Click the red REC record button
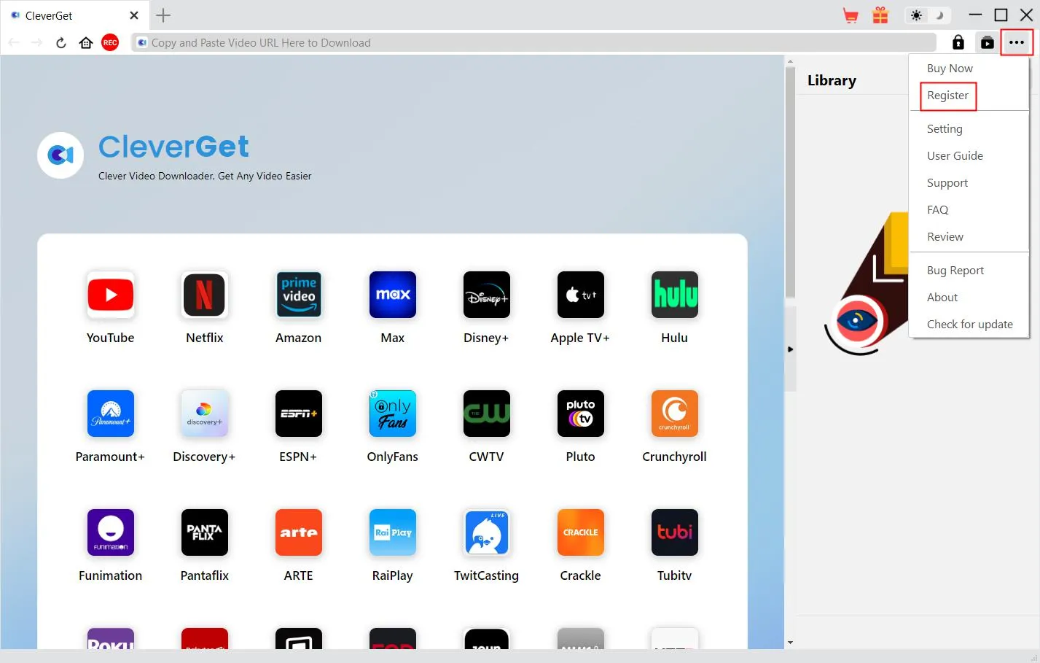Image resolution: width=1040 pixels, height=663 pixels. pos(110,43)
